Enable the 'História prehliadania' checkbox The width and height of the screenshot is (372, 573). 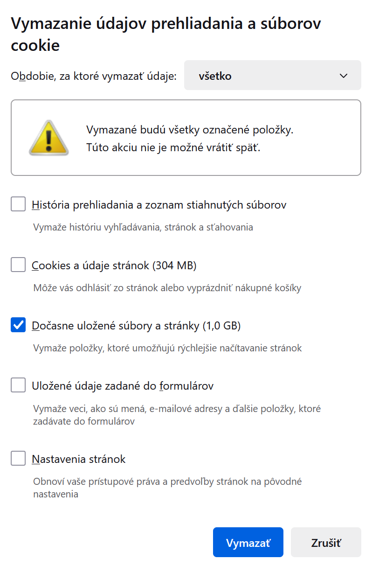point(18,204)
